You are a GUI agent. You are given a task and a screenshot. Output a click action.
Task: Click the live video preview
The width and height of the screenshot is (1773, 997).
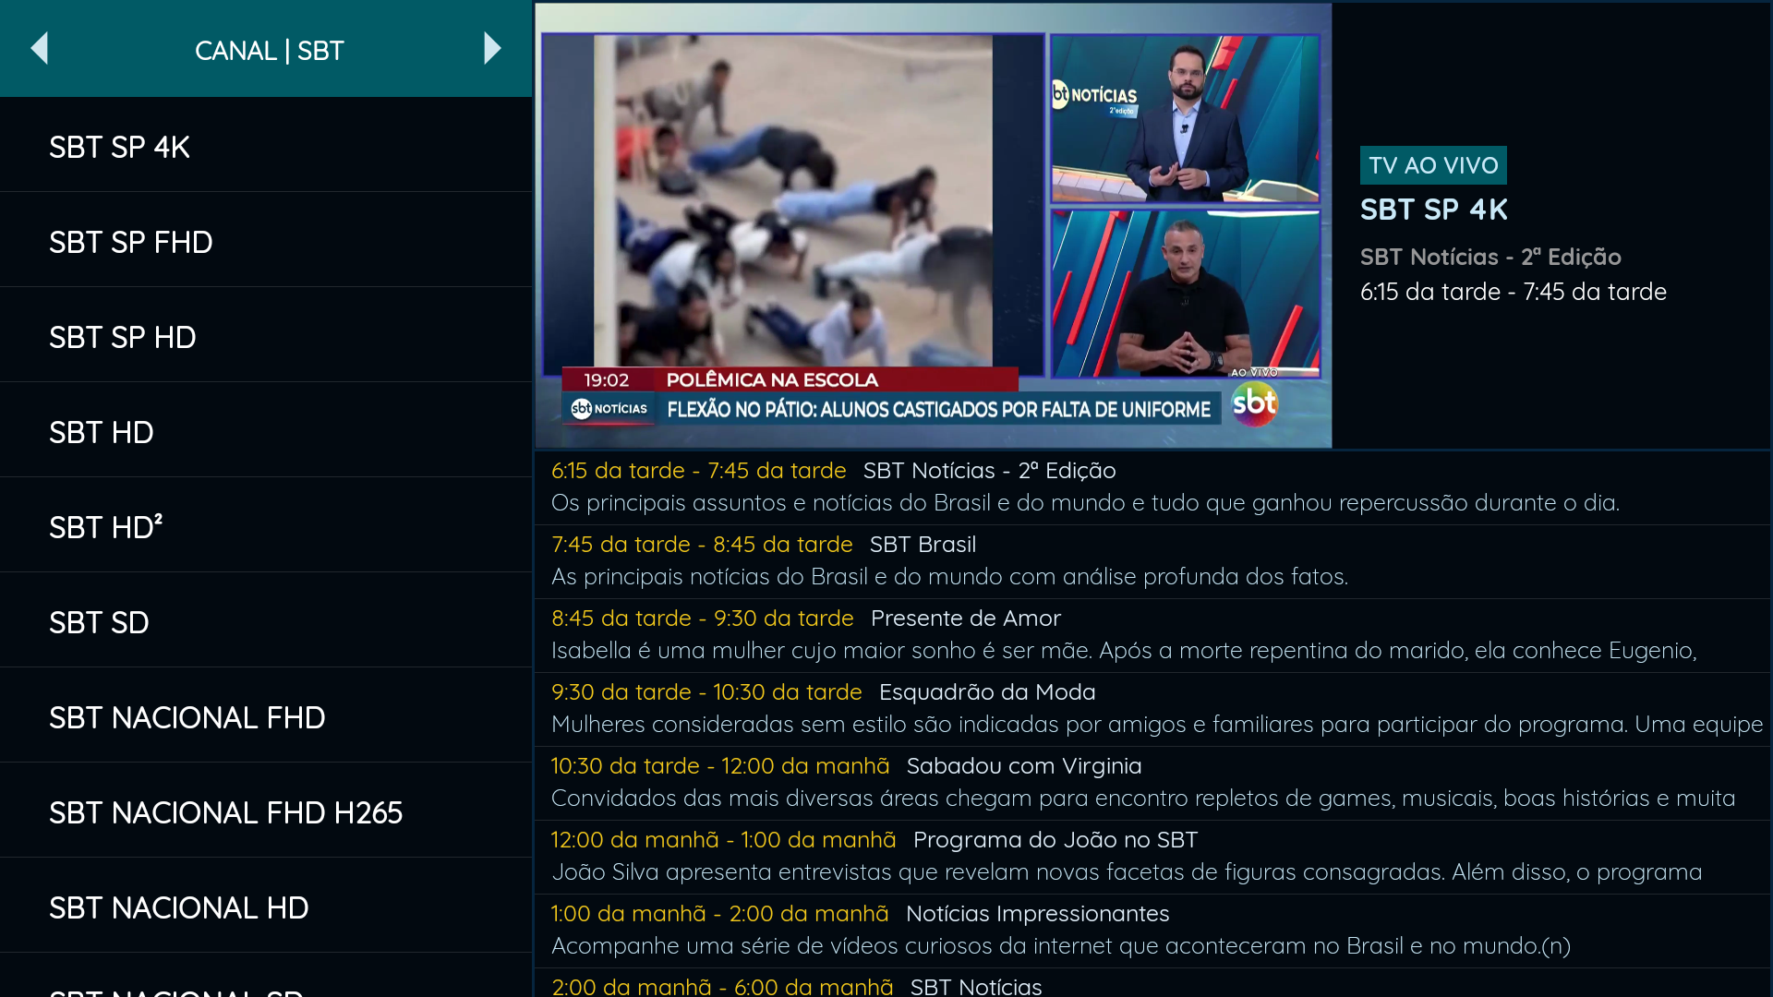[x=933, y=226]
